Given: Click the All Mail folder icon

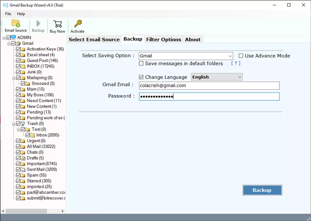Looking at the screenshot, I should click(23, 146).
